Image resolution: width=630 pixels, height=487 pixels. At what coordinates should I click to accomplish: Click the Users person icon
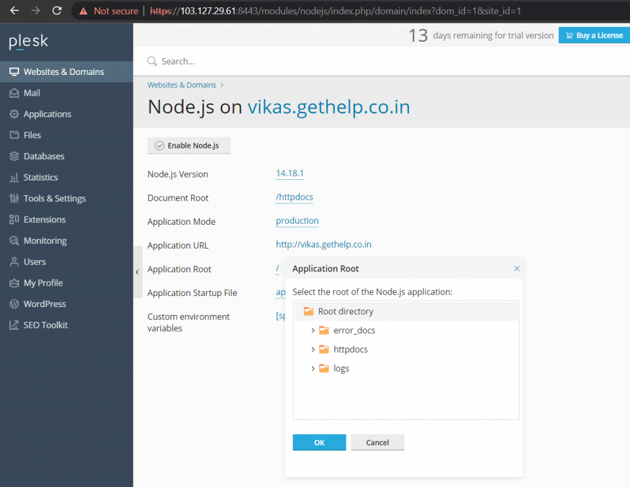click(x=14, y=262)
